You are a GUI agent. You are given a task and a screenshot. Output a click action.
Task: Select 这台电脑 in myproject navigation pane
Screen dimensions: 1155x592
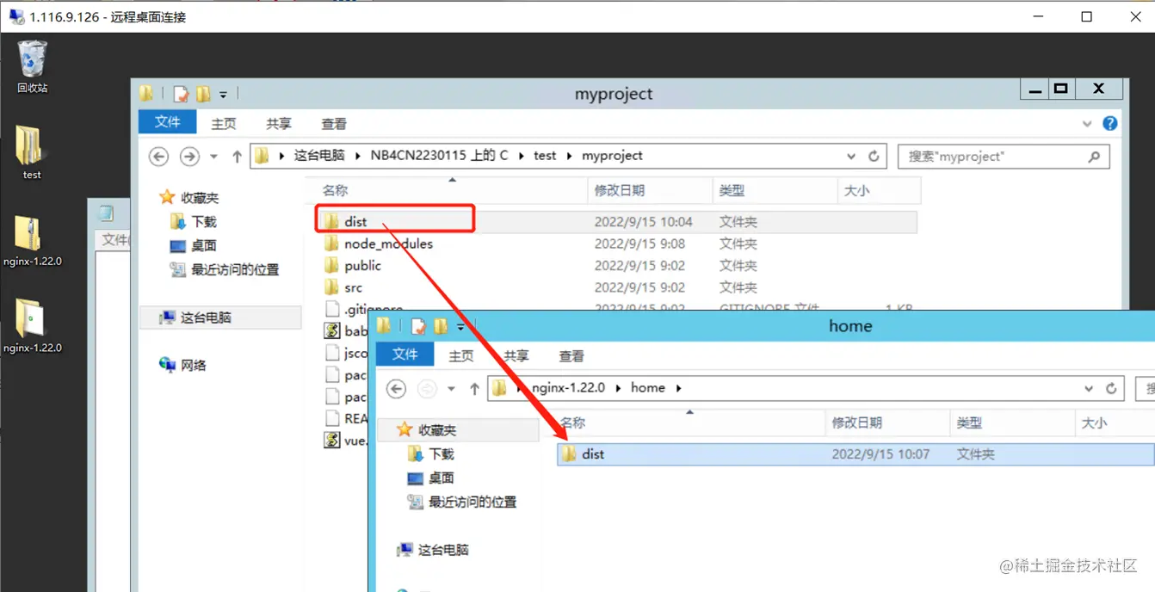[220, 318]
